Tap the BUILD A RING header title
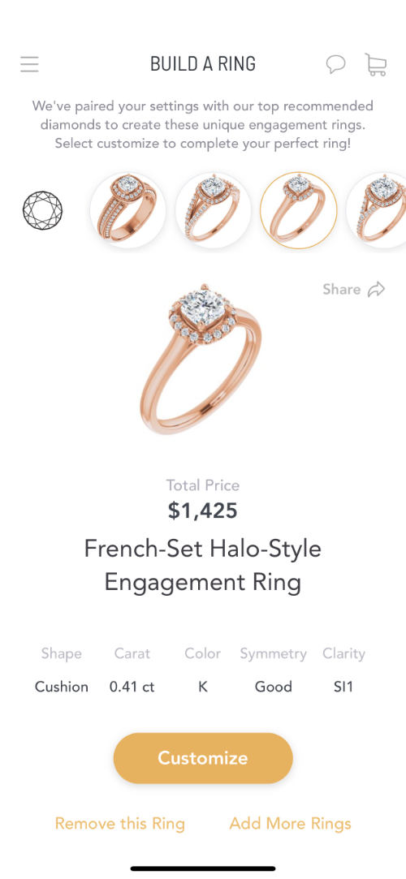 click(203, 64)
